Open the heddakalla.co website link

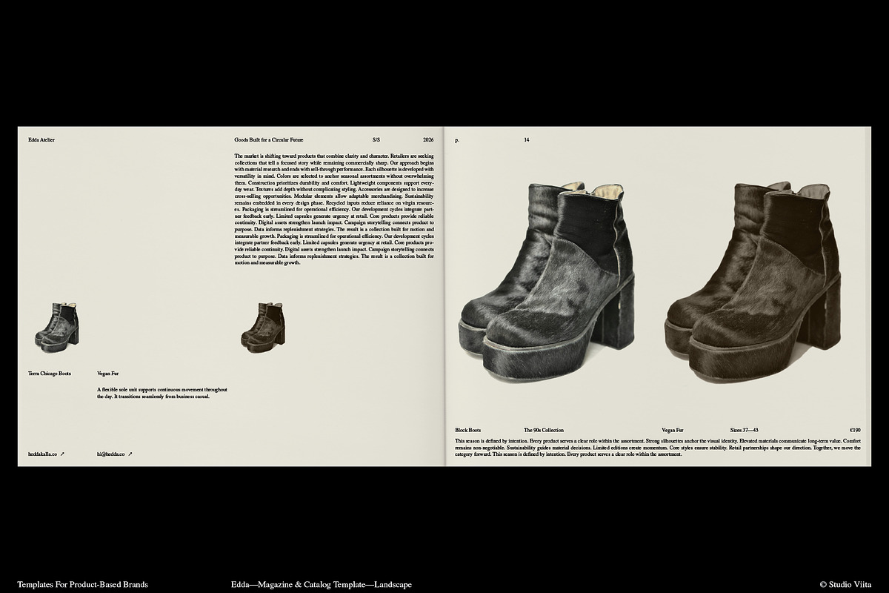coord(41,453)
